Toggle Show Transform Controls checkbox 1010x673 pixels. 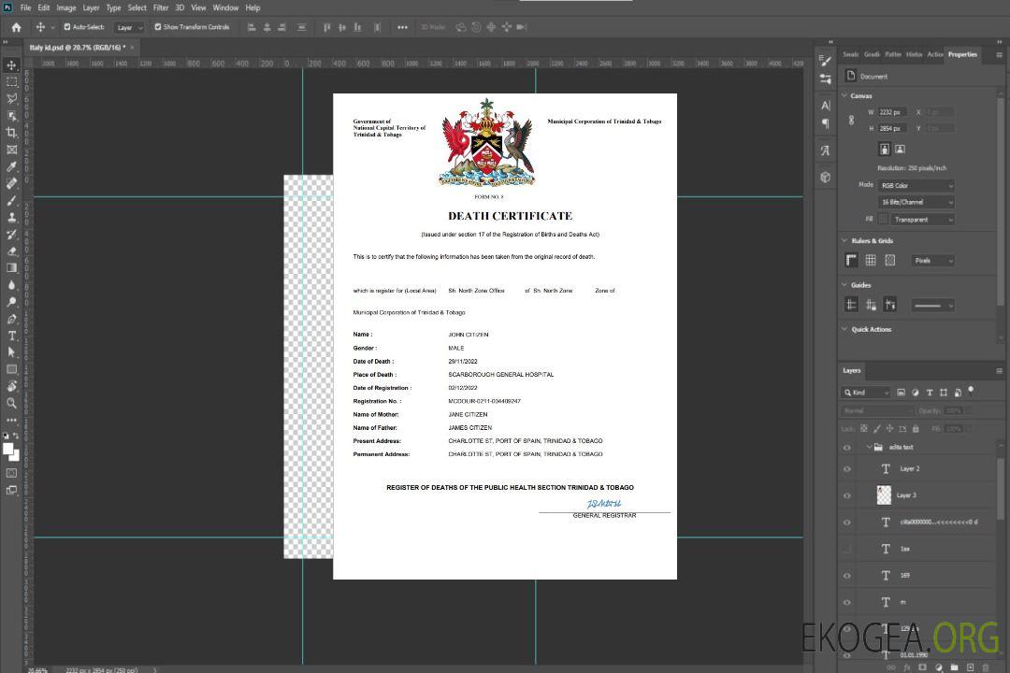(158, 27)
